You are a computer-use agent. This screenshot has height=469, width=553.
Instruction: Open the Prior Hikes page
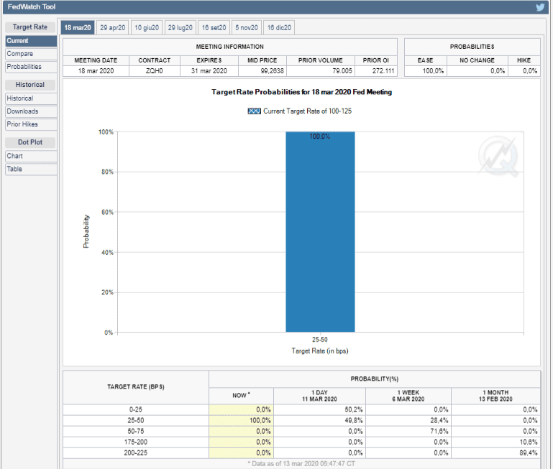tap(31, 124)
